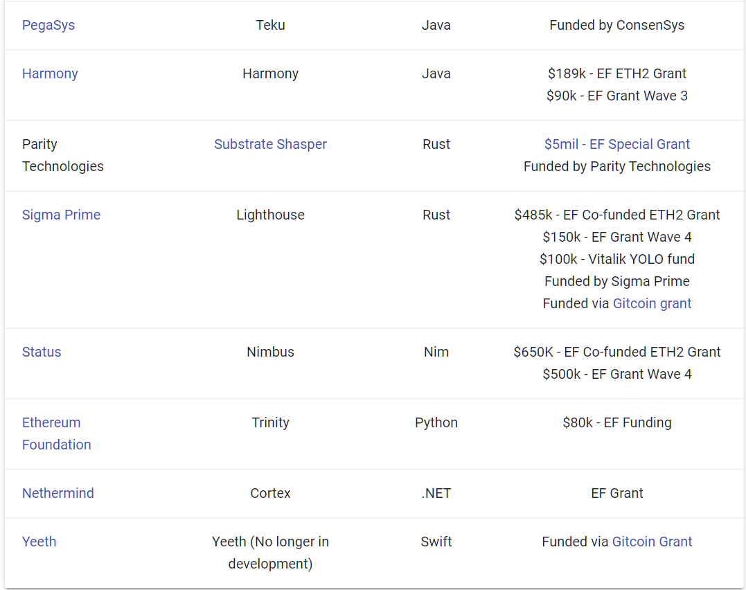The image size is (746, 590).
Task: Follow the $5mil EF Special Grant link
Action: click(x=616, y=144)
